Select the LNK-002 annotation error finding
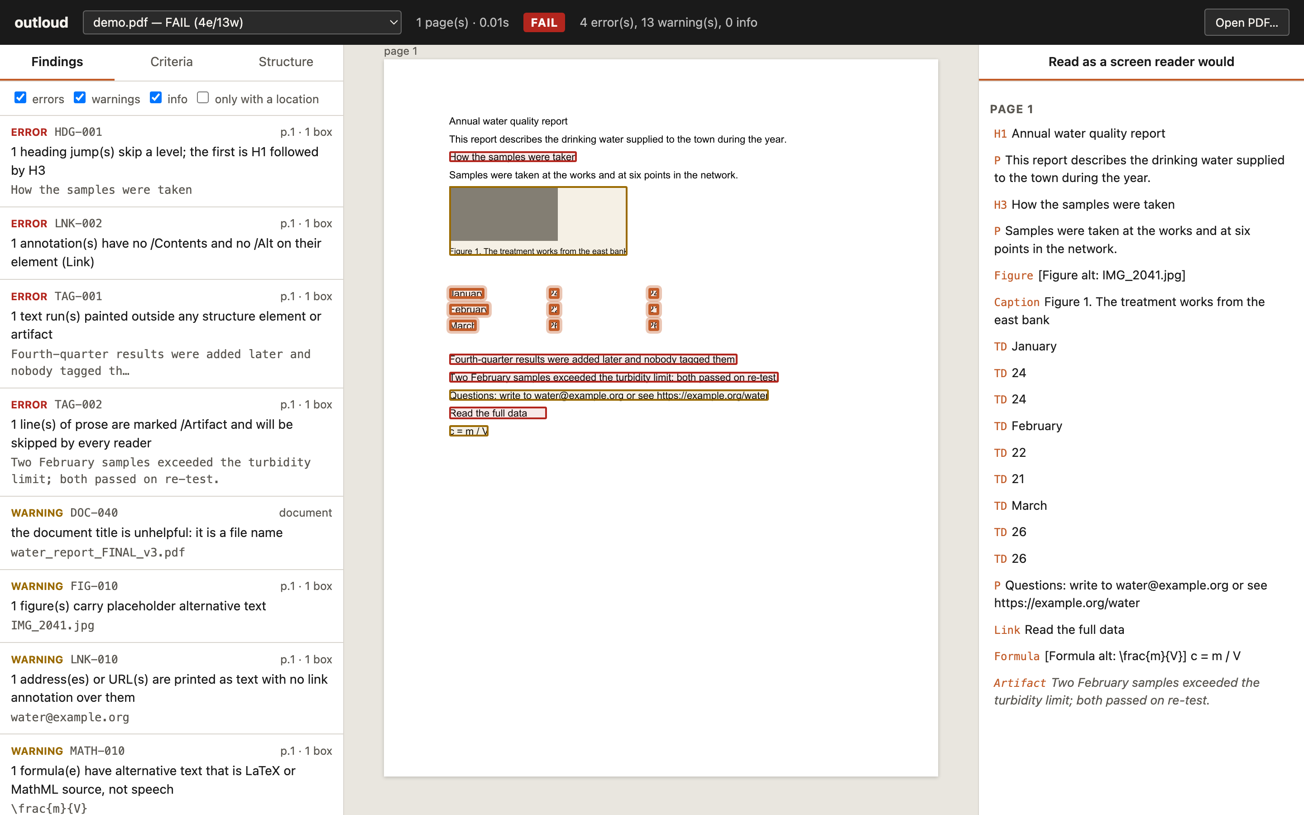Viewport: 1304px width, 815px height. point(171,243)
